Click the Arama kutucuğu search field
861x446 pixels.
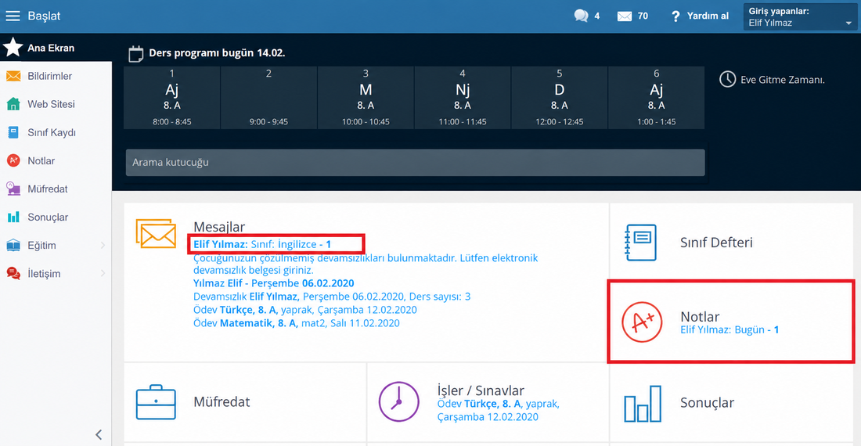[415, 163]
